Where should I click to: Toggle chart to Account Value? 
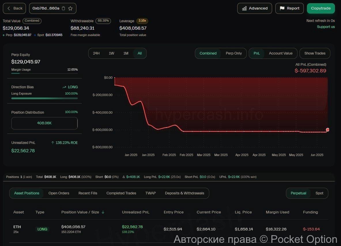pos(280,53)
